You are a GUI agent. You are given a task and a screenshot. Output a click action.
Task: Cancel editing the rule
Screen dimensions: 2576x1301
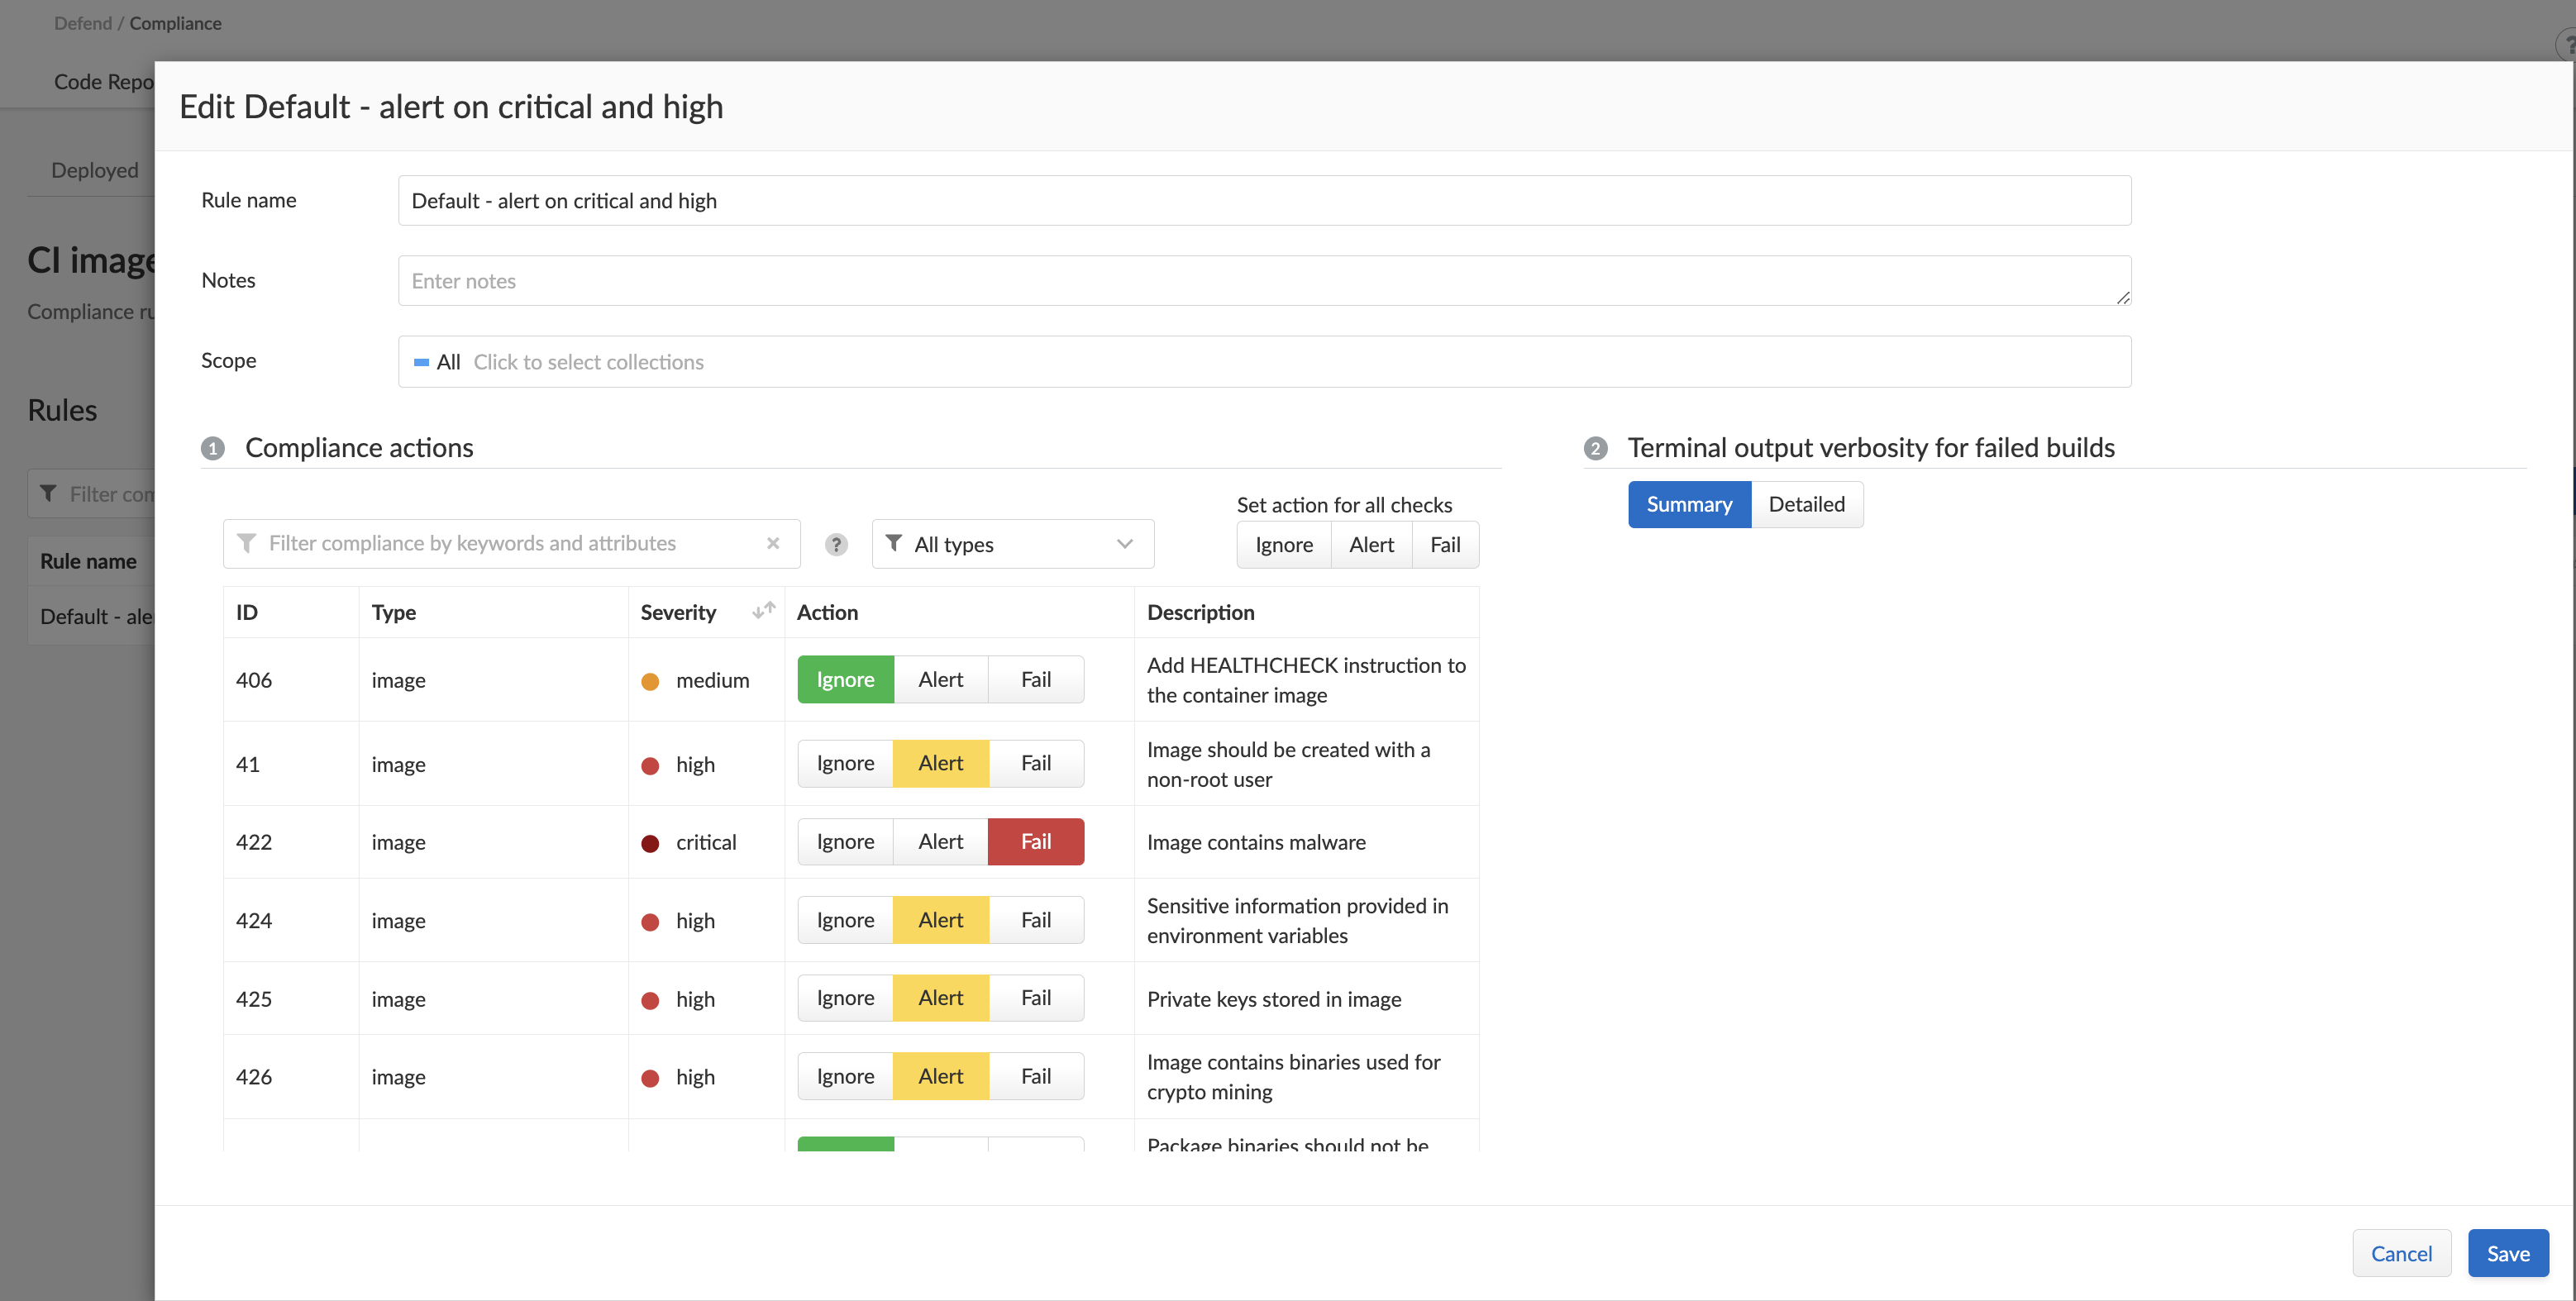(2401, 1253)
